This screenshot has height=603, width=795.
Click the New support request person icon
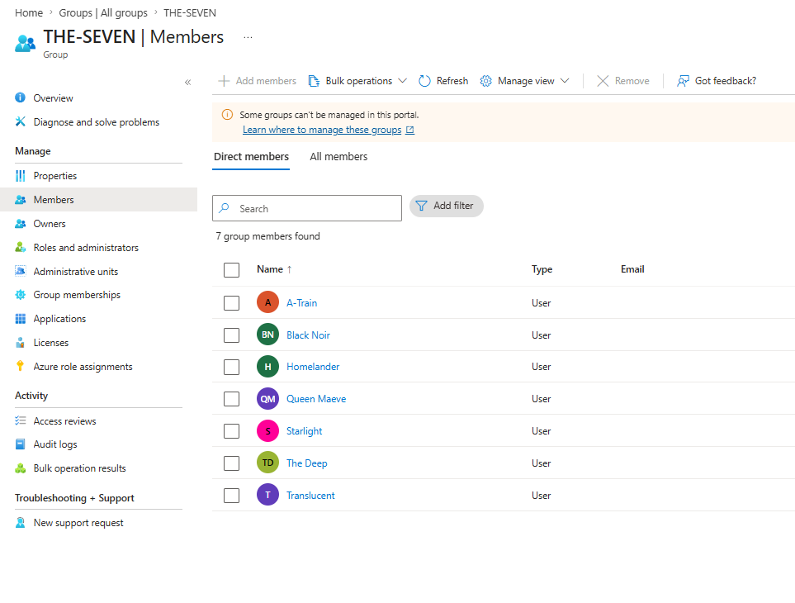[21, 522]
